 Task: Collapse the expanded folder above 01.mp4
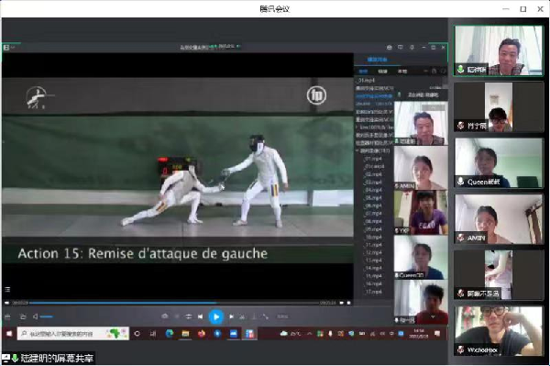(357, 150)
